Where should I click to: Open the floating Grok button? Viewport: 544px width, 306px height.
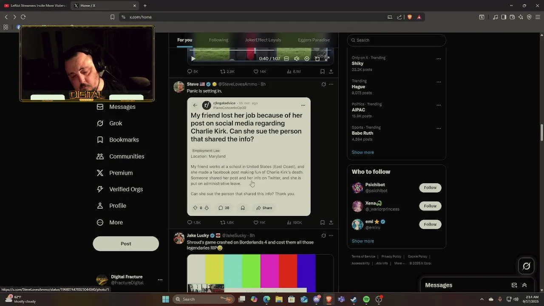pyautogui.click(x=526, y=266)
